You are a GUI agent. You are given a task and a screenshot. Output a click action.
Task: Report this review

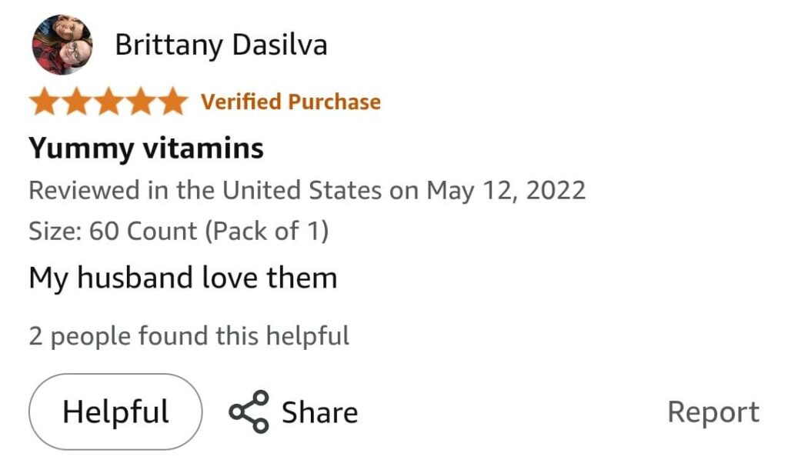(713, 412)
